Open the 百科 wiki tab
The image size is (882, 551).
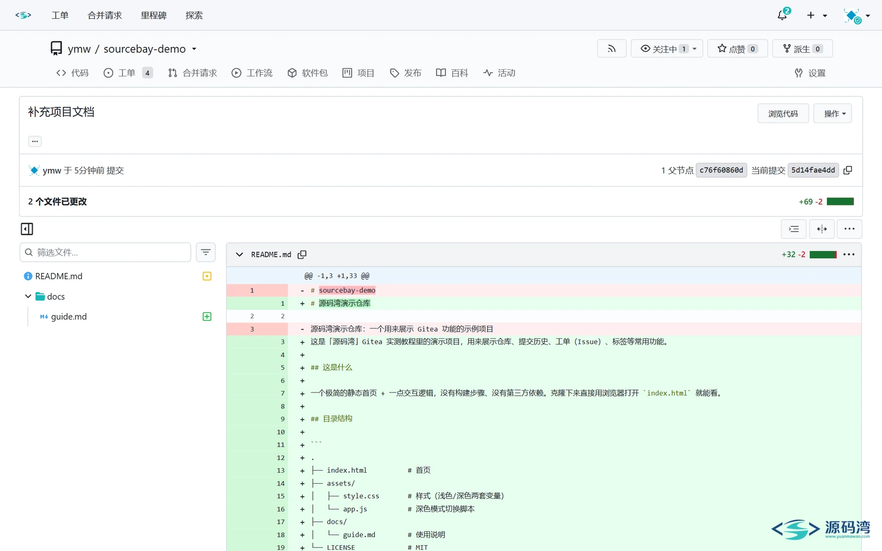coord(452,73)
